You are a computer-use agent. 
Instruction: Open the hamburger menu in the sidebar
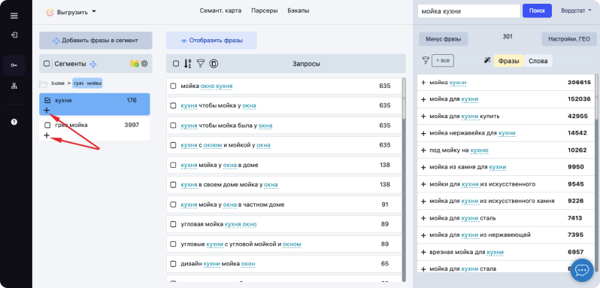click(x=14, y=16)
